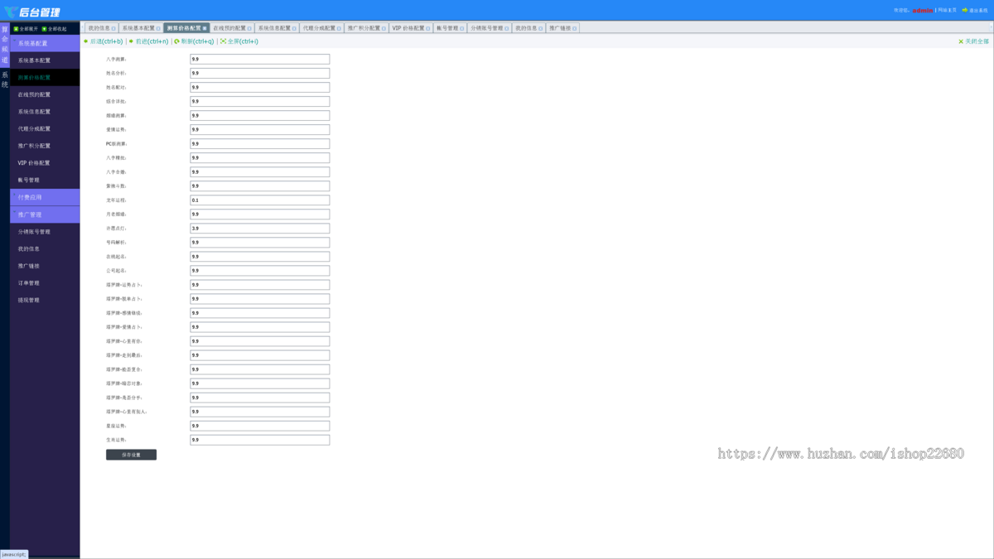Click the 紫微斗数 price field
The width and height of the screenshot is (994, 559).
[259, 186]
